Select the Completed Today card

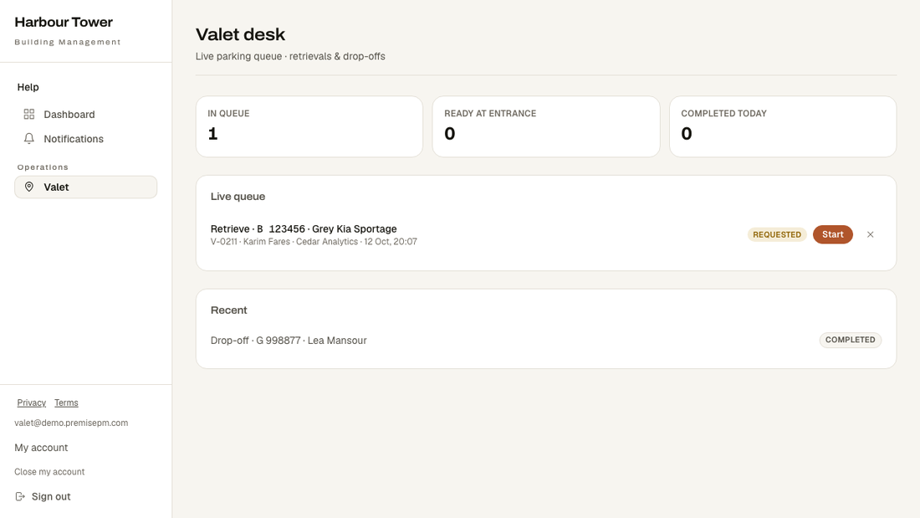point(783,126)
